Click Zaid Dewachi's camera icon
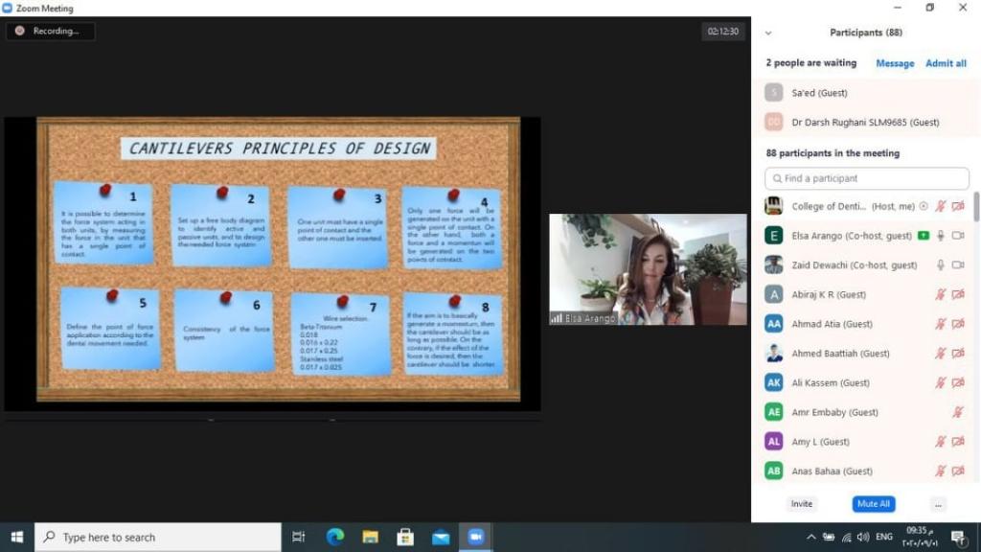981x552 pixels. coord(958,265)
